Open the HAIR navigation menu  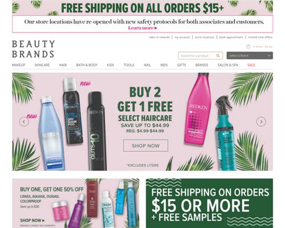point(63,65)
